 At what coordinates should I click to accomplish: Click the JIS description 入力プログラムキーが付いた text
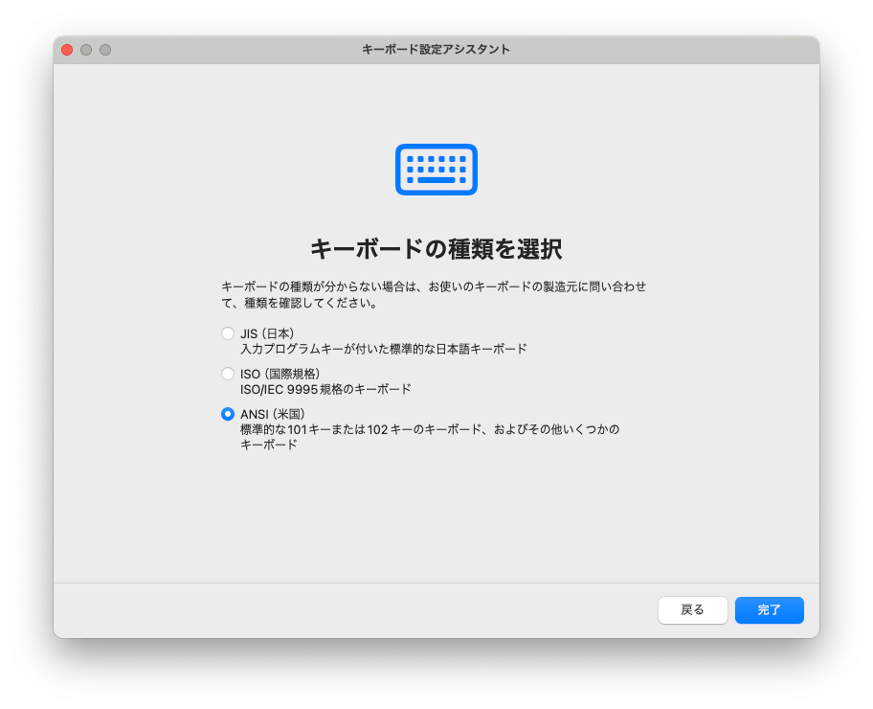click(383, 349)
